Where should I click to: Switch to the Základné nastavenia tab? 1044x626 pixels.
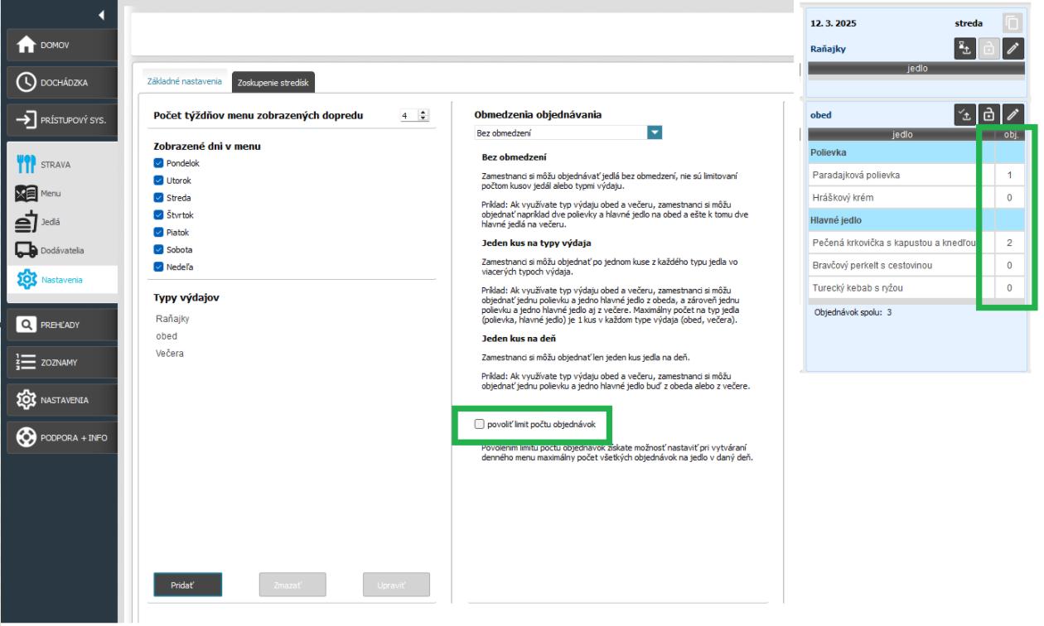[x=184, y=81]
